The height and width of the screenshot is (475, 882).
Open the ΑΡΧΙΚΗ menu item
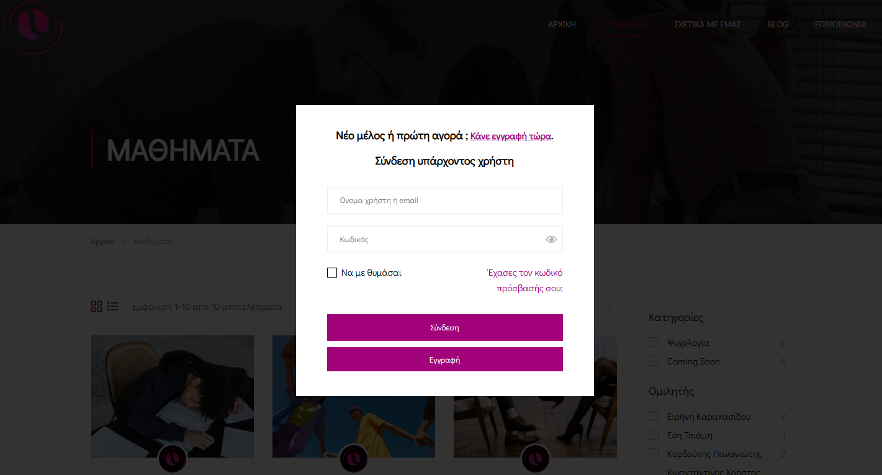[562, 25]
